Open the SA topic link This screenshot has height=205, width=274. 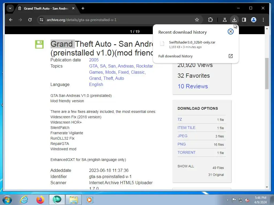[x=103, y=66]
